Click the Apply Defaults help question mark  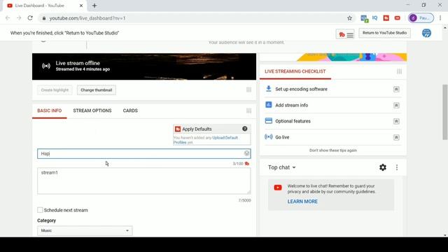(245, 129)
